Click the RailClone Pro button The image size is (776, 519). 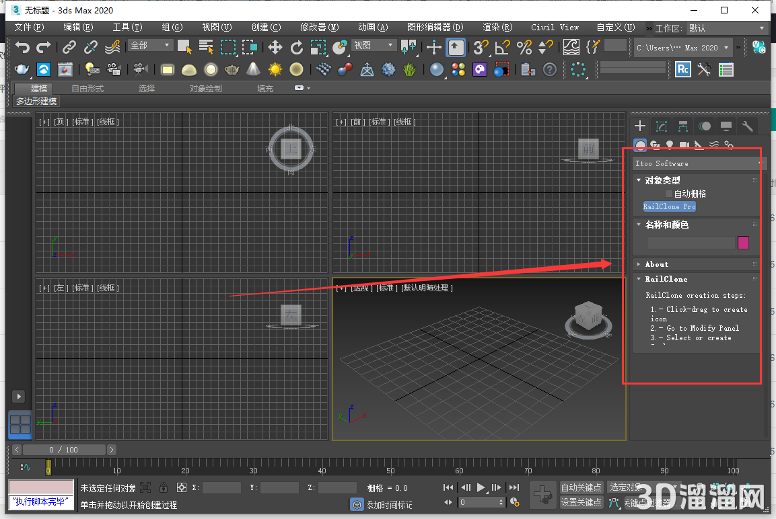coord(669,206)
